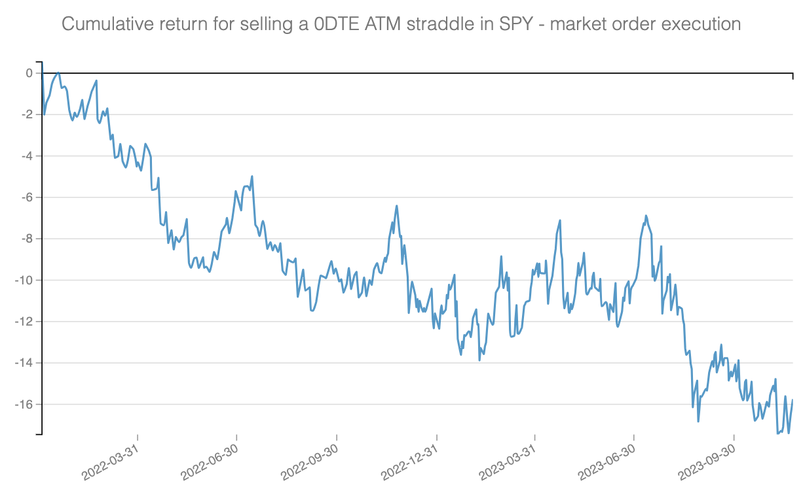Select the -8 y-axis tick label

[26, 239]
